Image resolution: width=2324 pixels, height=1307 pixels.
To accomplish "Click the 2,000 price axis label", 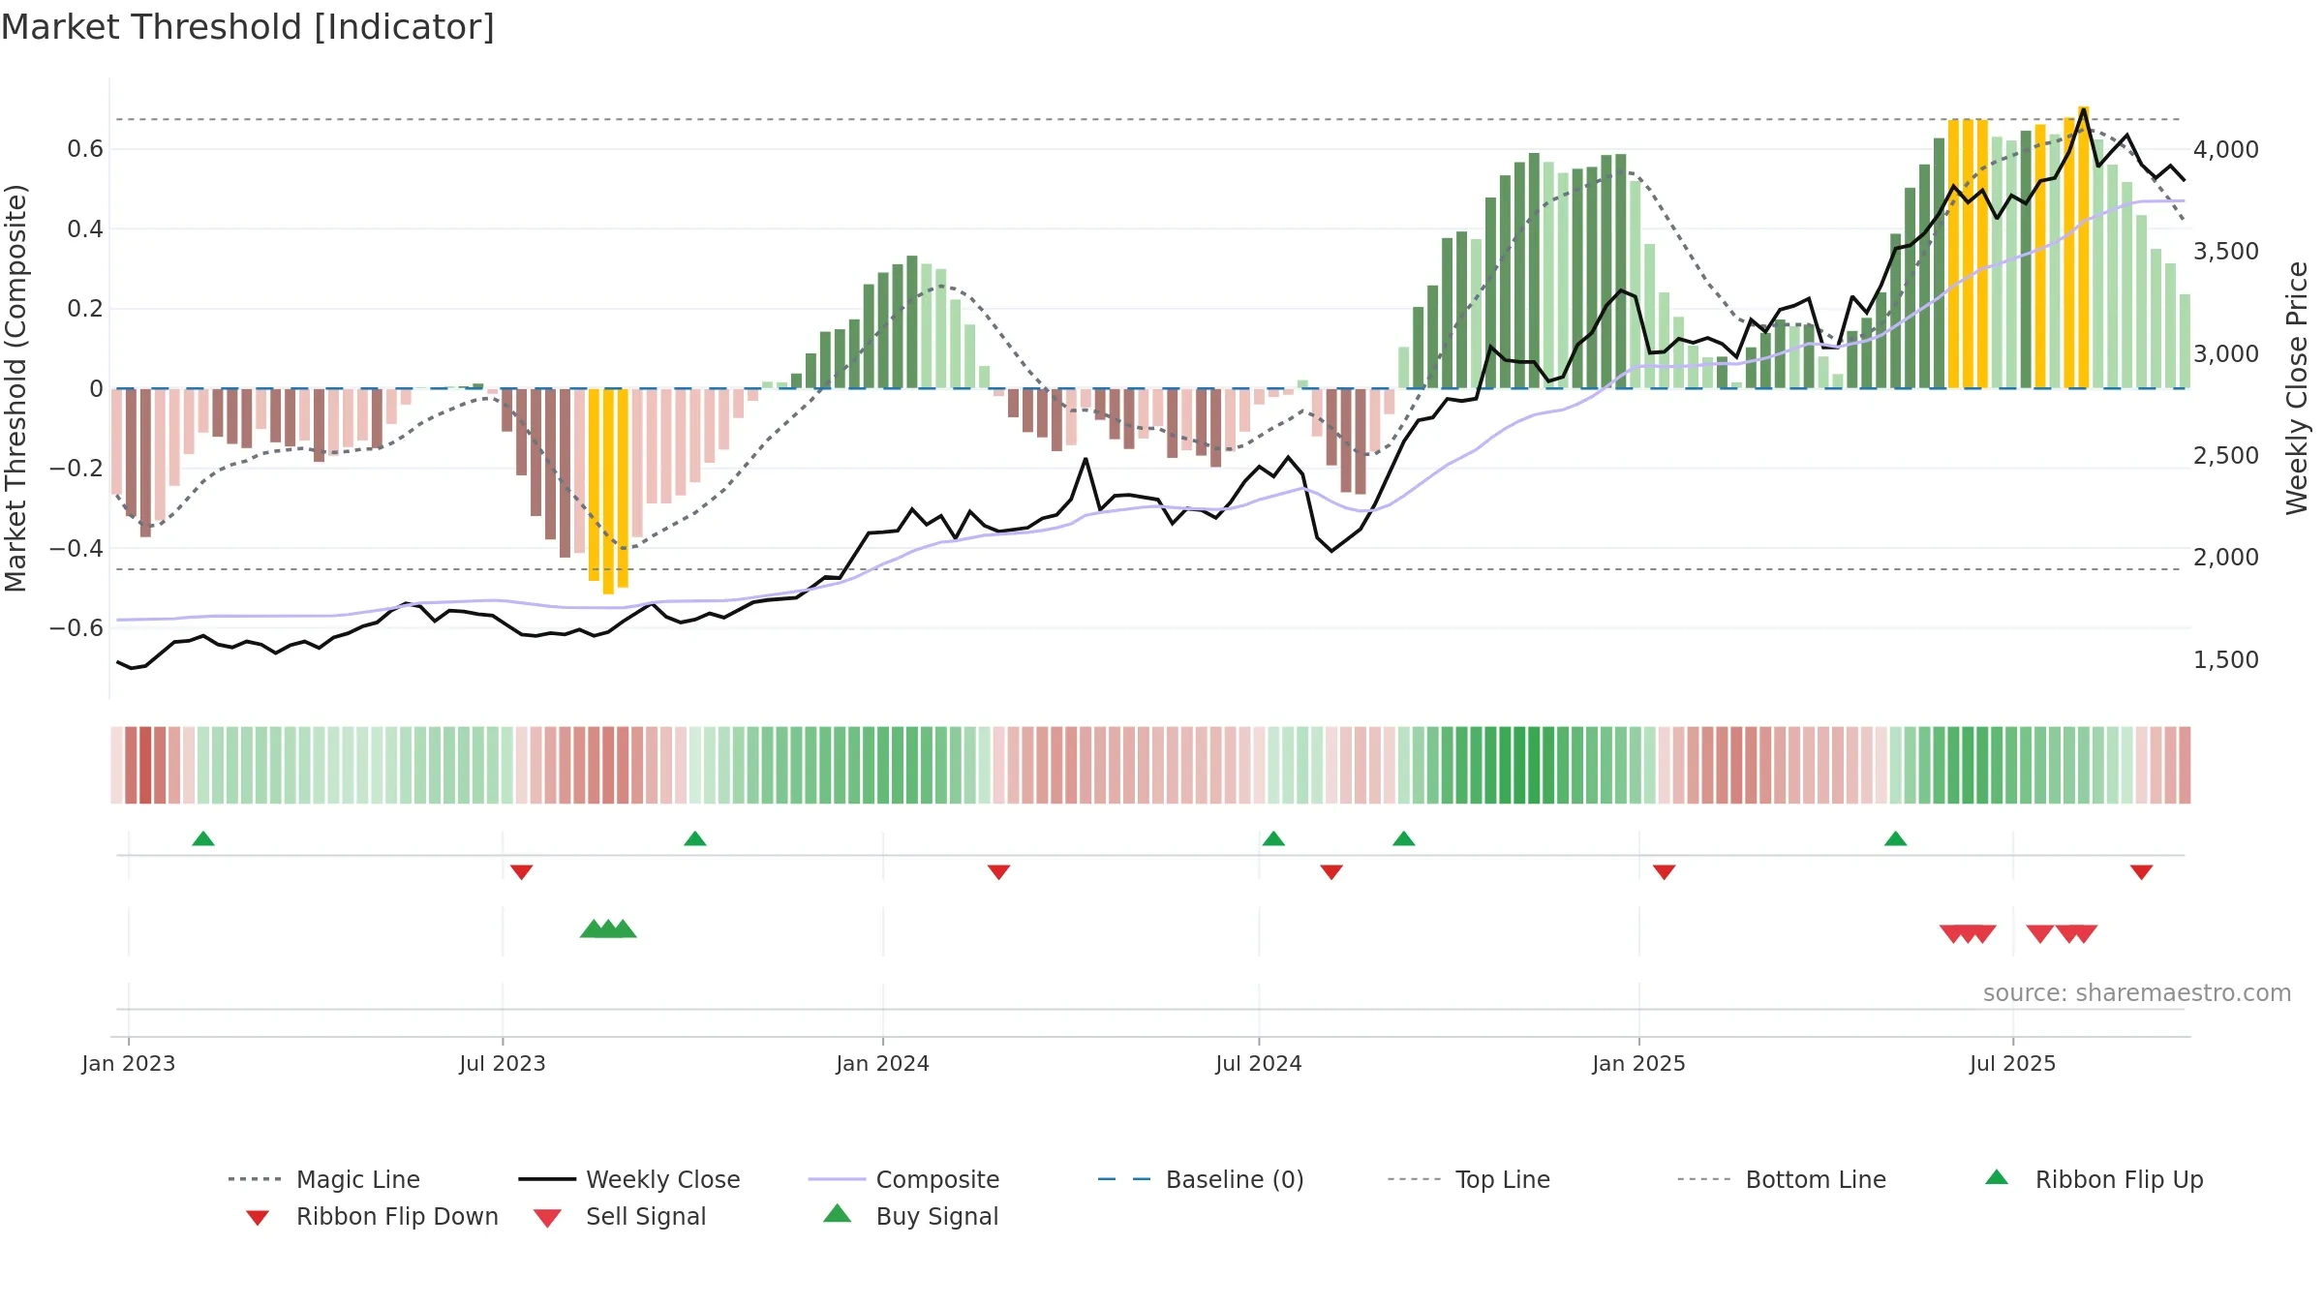I will click(x=2226, y=558).
